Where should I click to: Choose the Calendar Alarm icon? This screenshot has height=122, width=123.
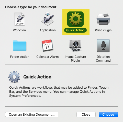pyautogui.click(x=48, y=45)
